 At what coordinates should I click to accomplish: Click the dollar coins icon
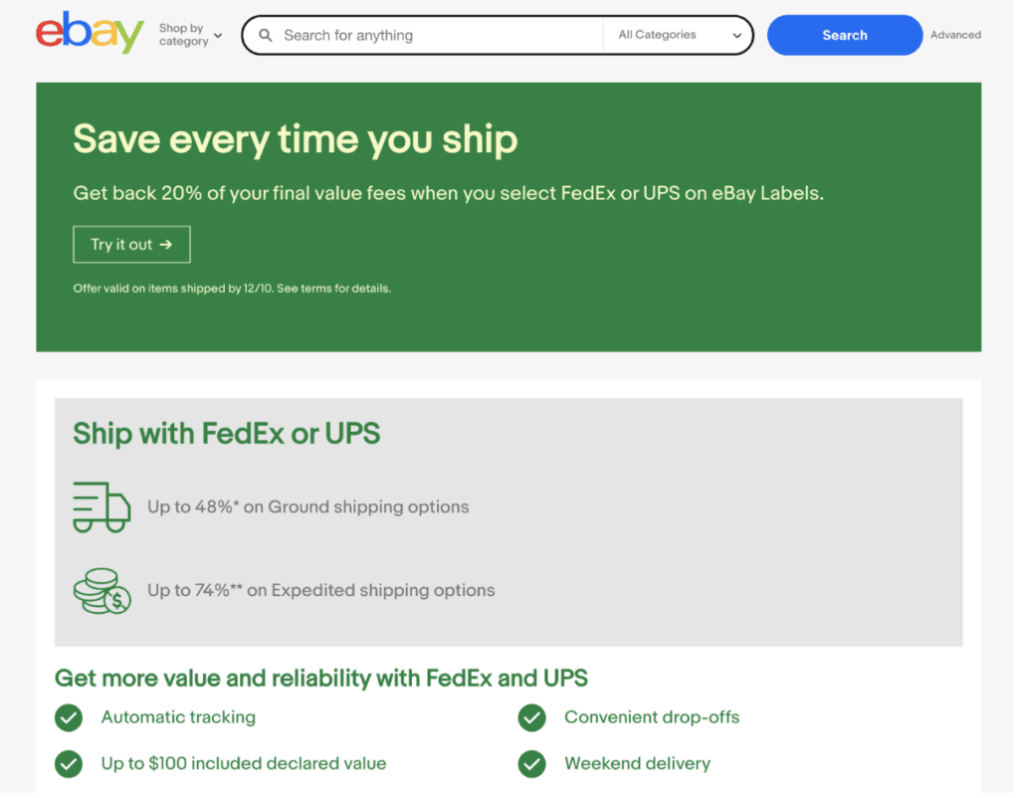click(101, 590)
